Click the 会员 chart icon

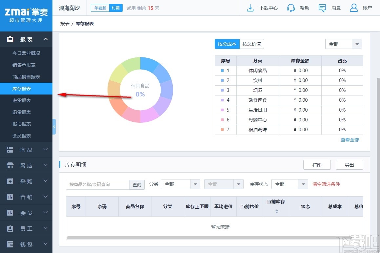pos(10,213)
